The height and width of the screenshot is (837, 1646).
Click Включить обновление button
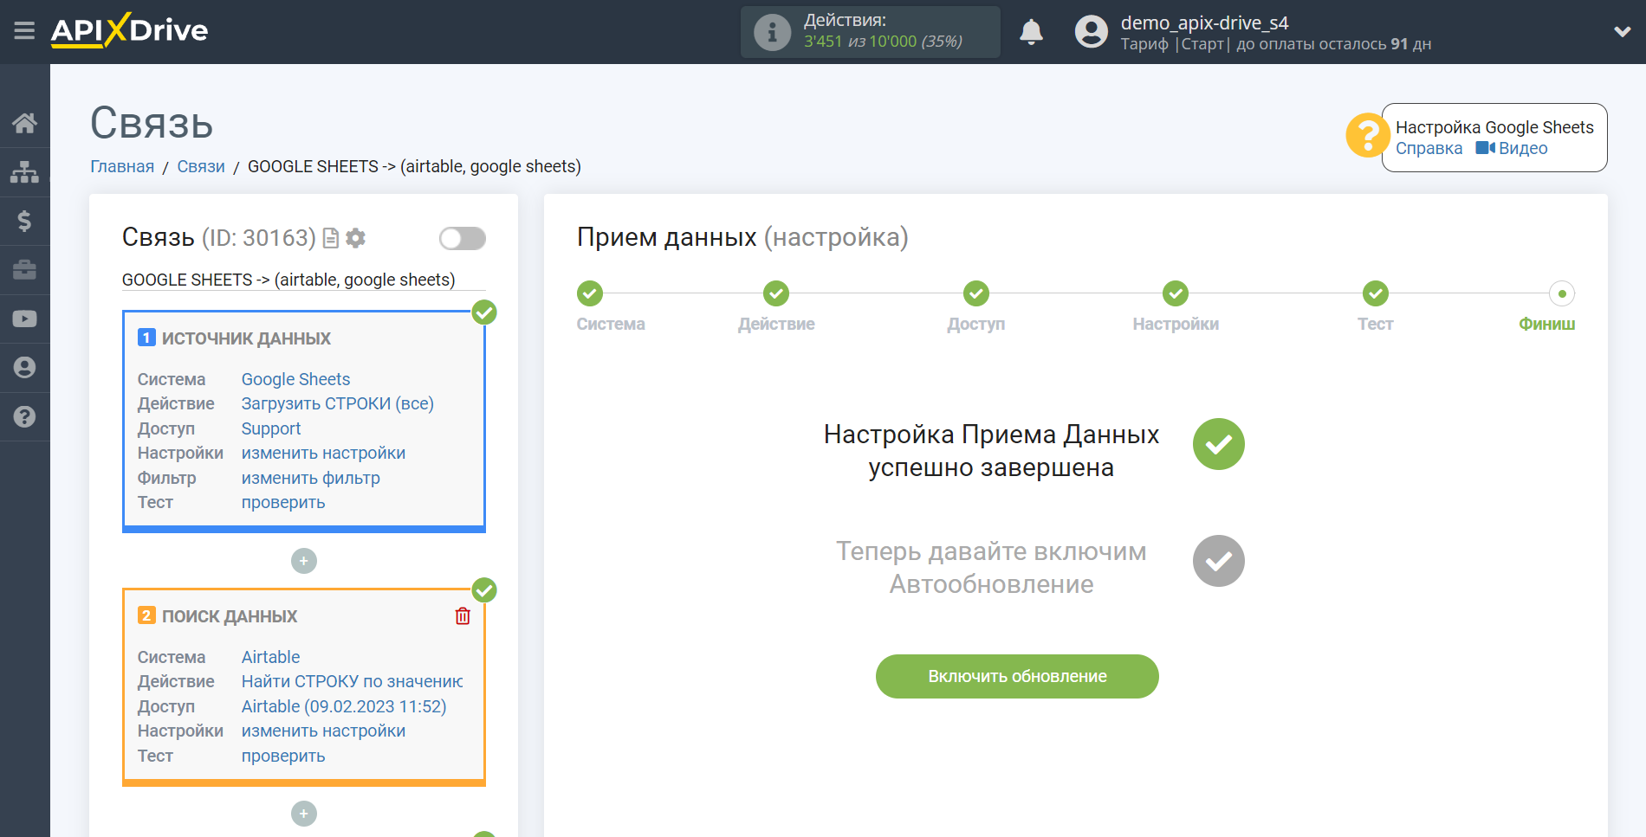pyautogui.click(x=1017, y=676)
